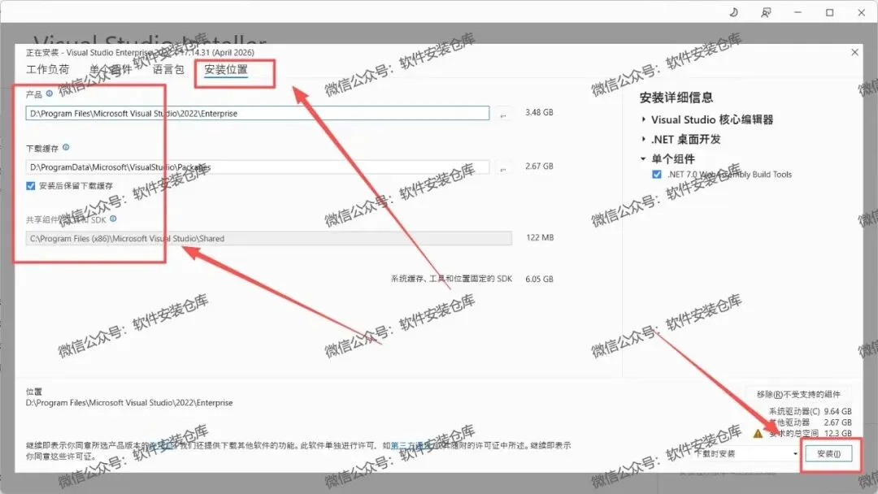
Task: Expand .NET 桌面开发 details
Action: tap(643, 139)
